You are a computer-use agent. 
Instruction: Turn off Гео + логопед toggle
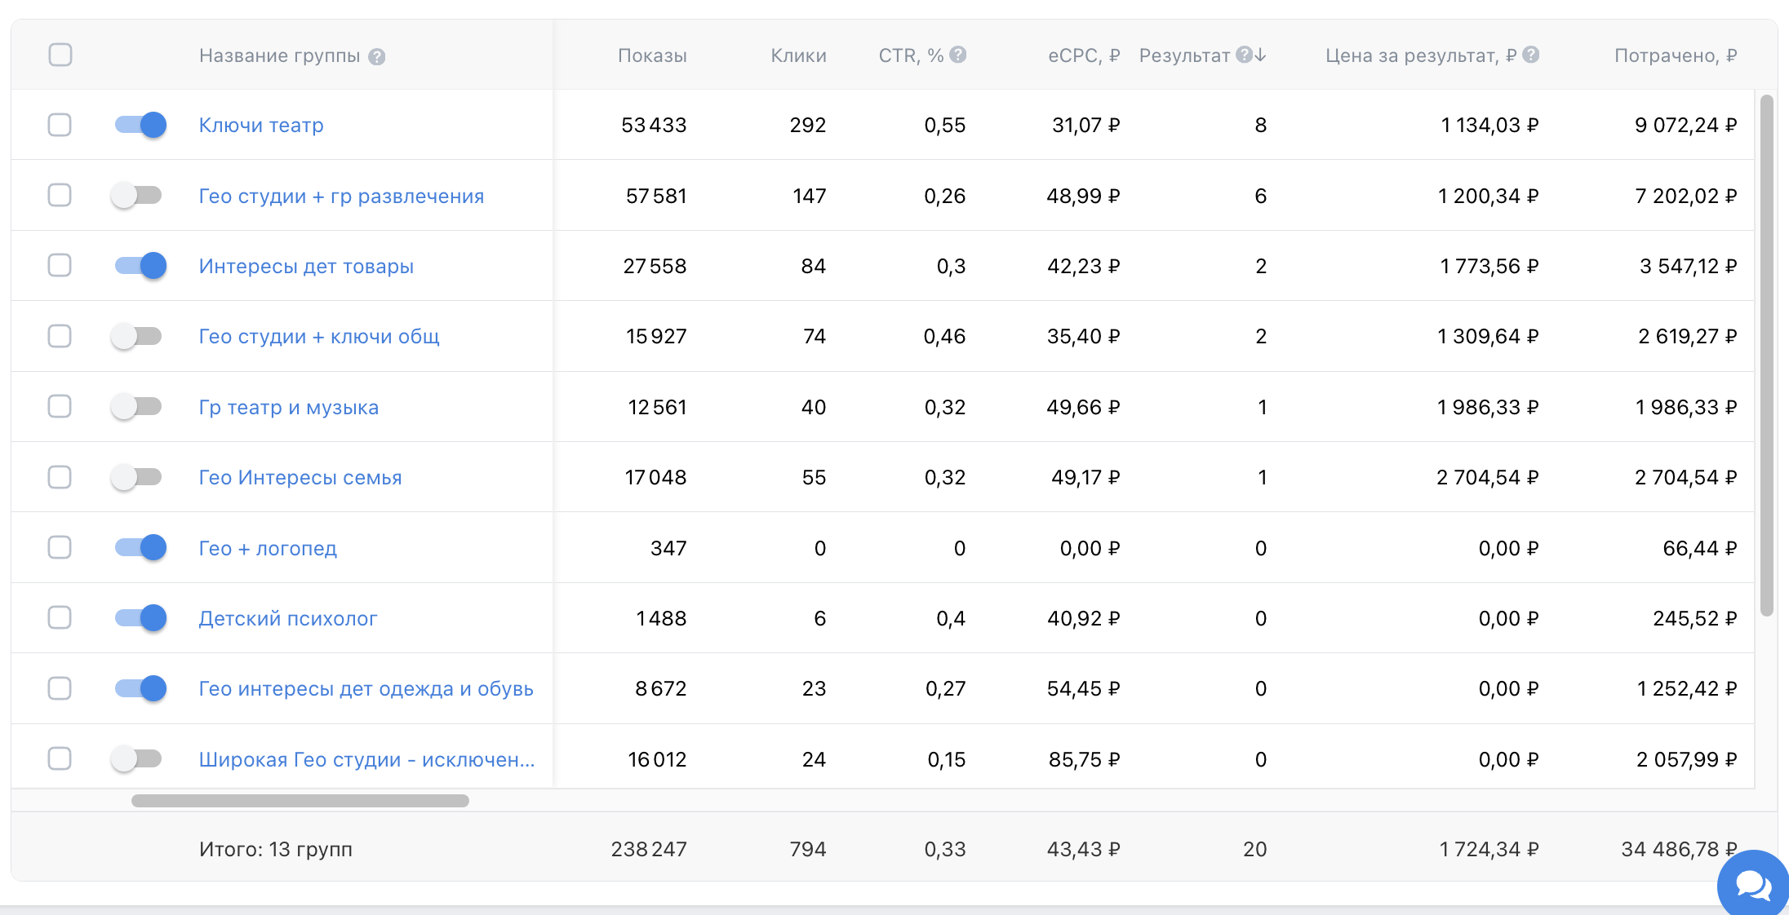coord(140,547)
